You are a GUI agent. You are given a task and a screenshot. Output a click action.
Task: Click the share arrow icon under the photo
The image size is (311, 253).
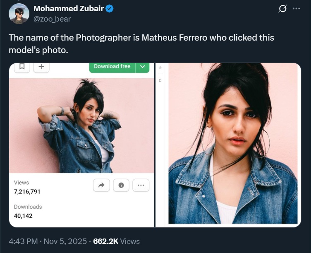pos(101,186)
